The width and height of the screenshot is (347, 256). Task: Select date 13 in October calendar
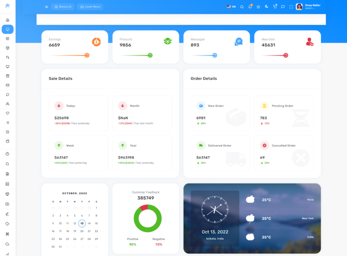tap(82, 223)
